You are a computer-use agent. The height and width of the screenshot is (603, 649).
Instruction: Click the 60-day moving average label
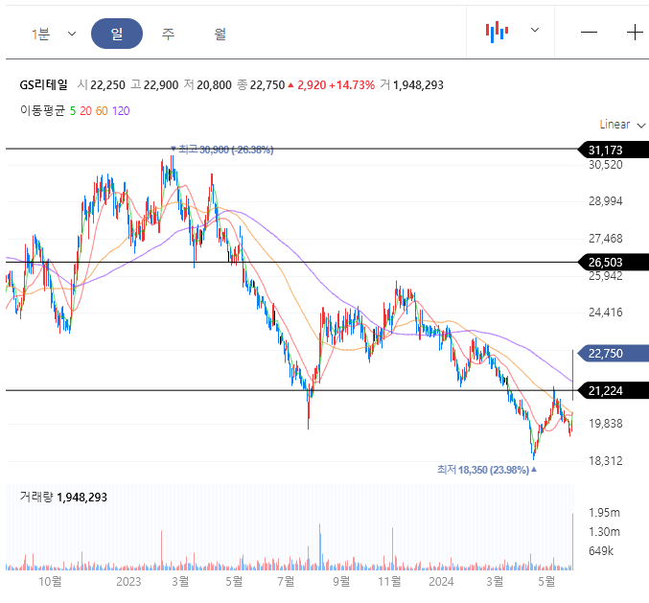coord(102,111)
